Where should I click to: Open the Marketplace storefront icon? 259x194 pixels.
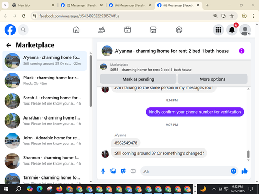click(153, 30)
